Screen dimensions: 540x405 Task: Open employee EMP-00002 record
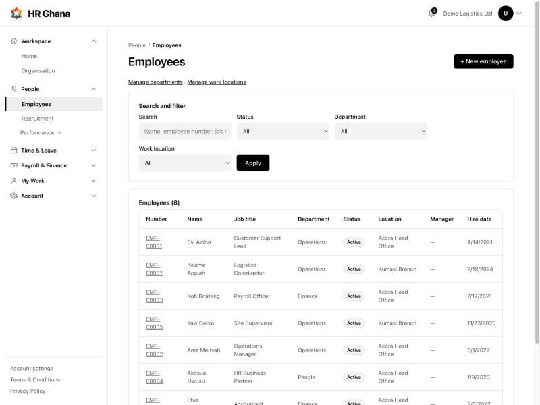155,350
